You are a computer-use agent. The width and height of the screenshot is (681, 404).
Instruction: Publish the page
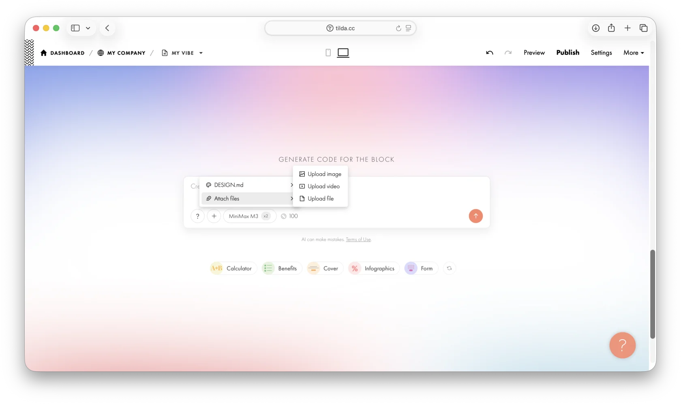[x=567, y=53]
